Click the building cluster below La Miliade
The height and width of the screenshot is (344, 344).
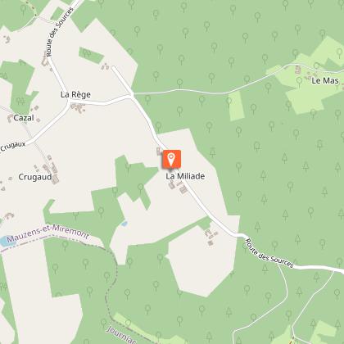178,187
